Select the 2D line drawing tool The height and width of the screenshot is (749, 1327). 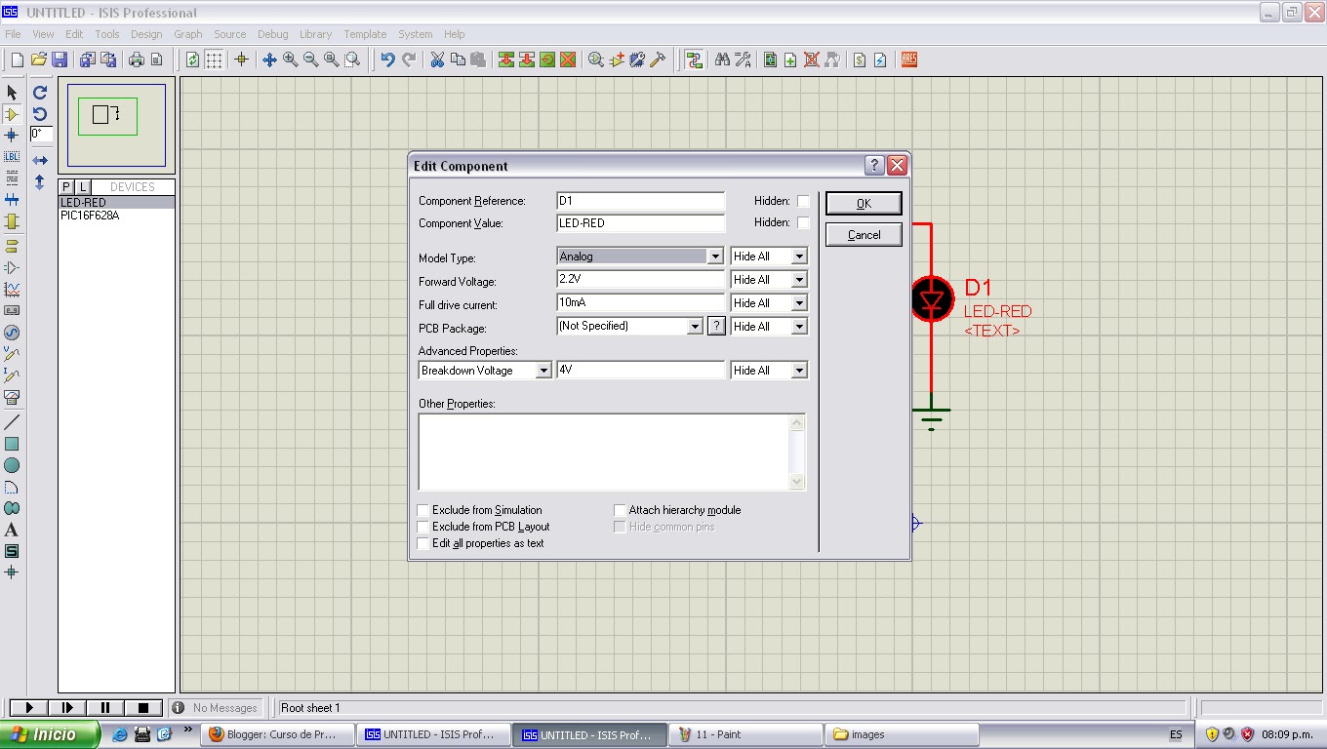pyautogui.click(x=12, y=422)
